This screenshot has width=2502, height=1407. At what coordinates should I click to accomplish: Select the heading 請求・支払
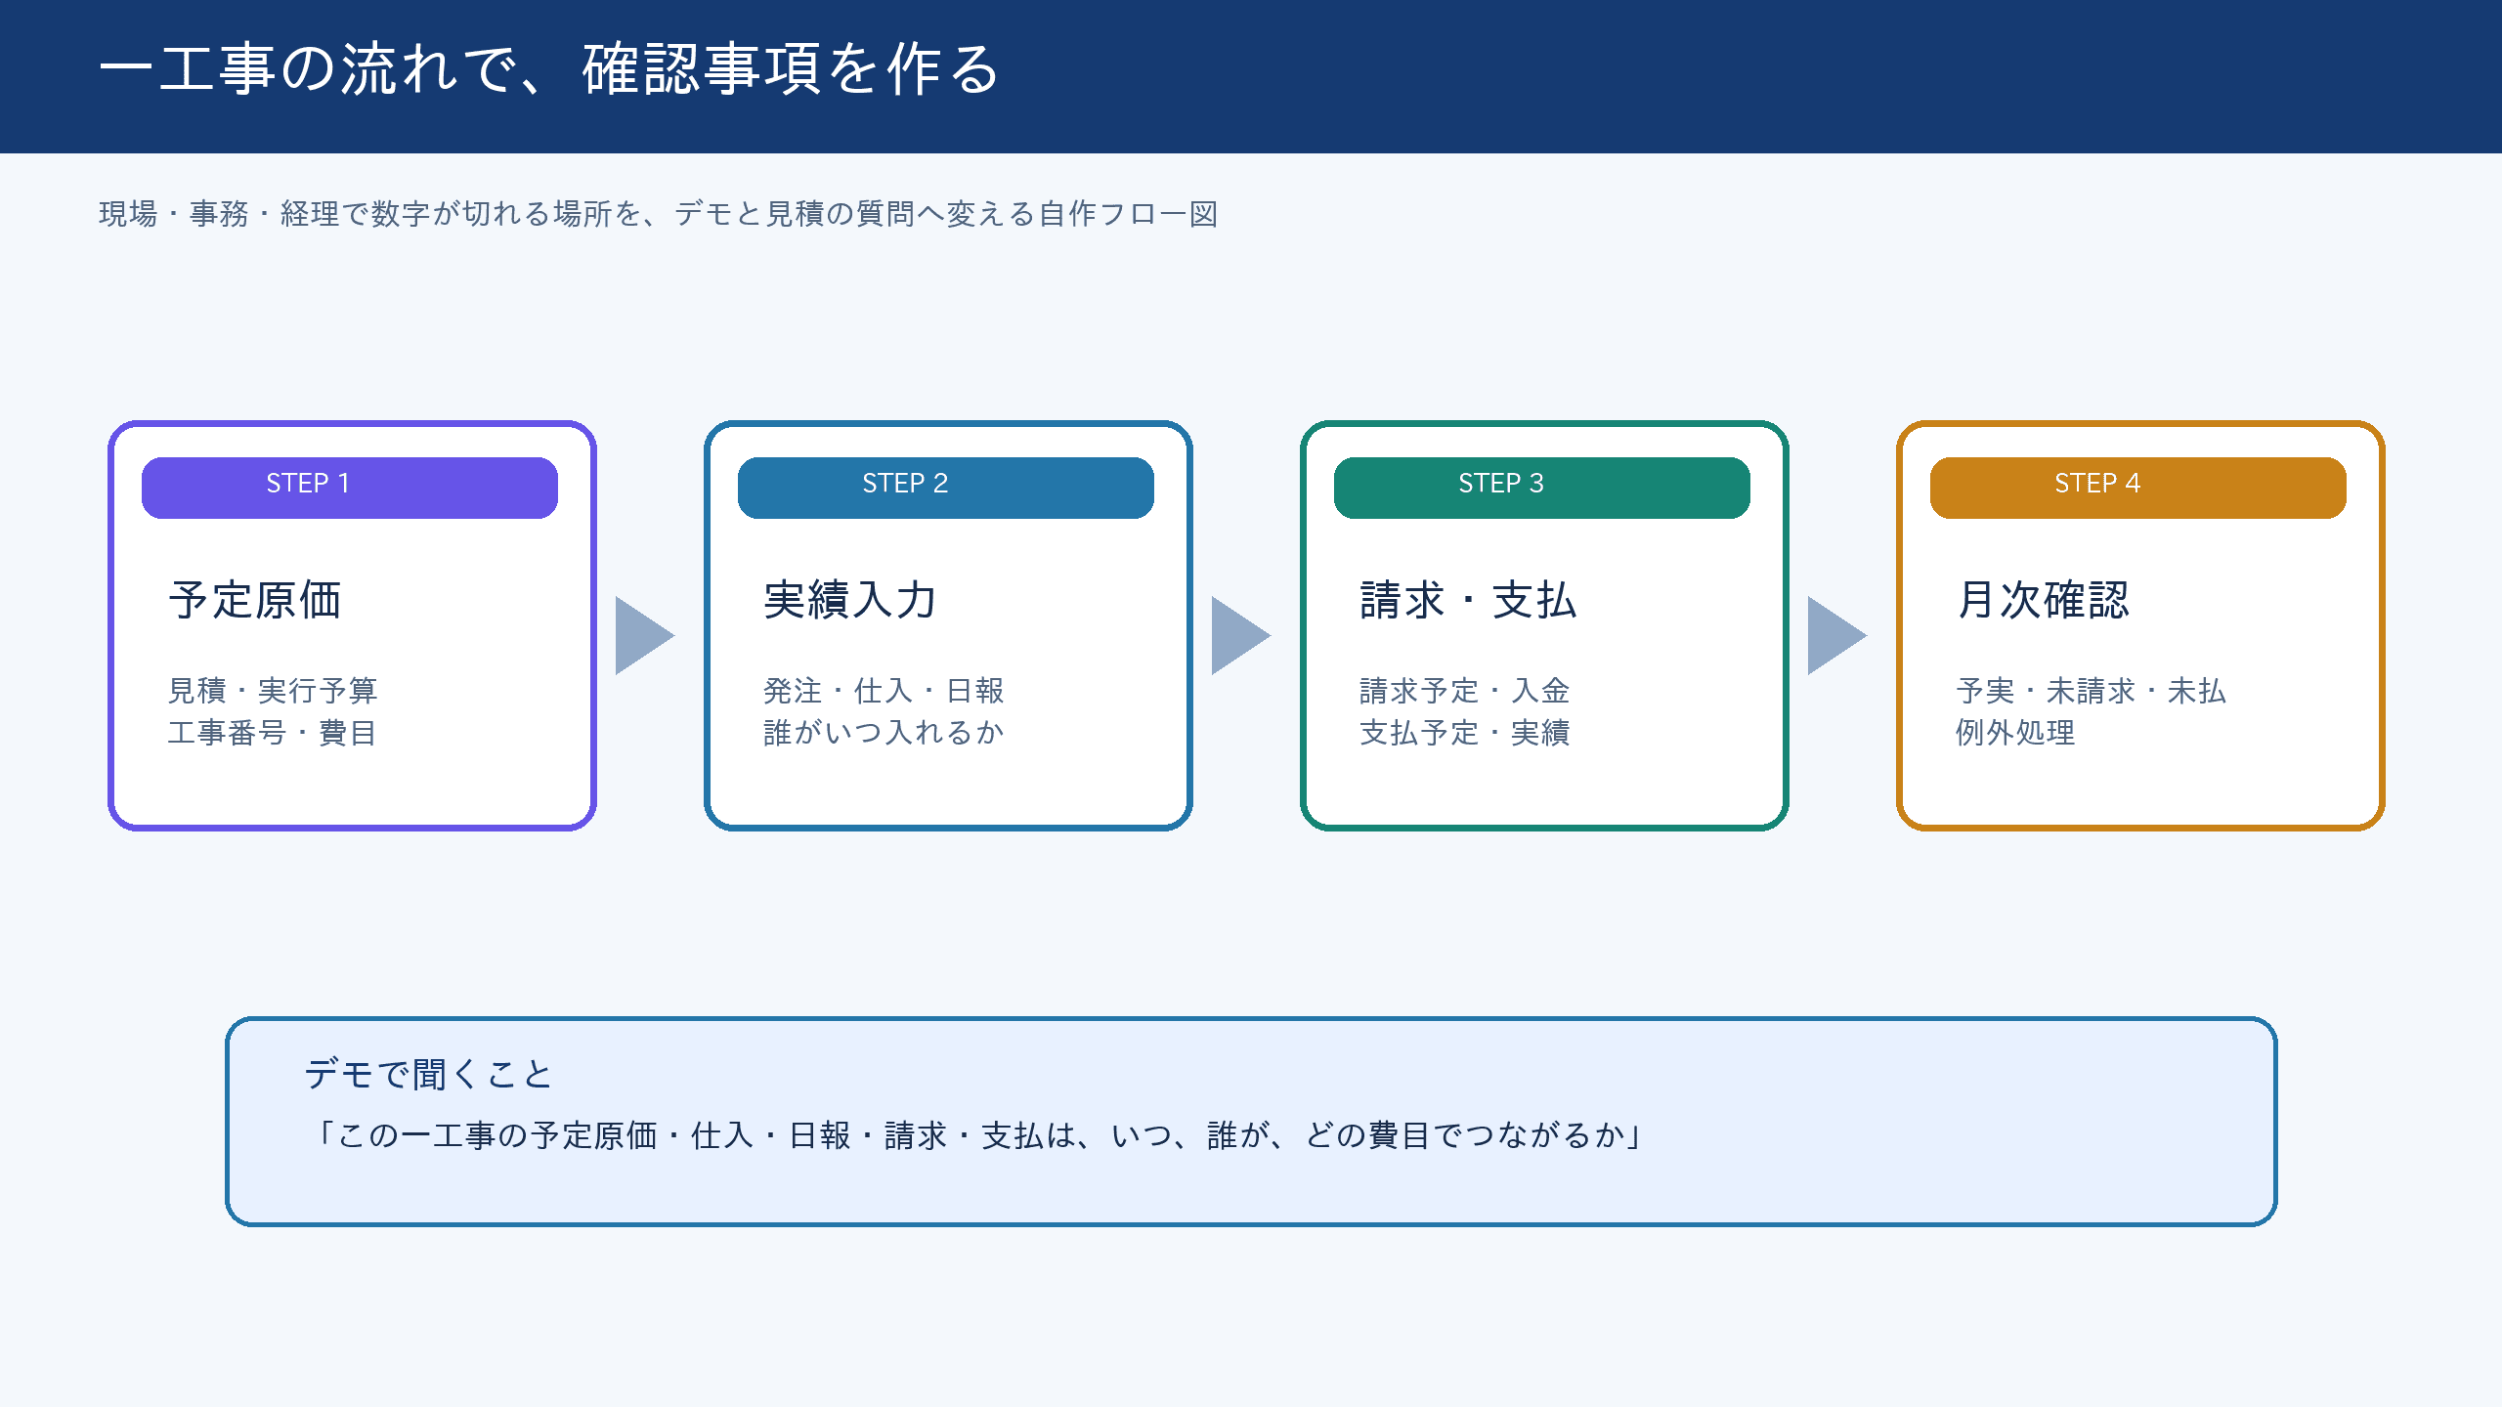[x=1468, y=599]
